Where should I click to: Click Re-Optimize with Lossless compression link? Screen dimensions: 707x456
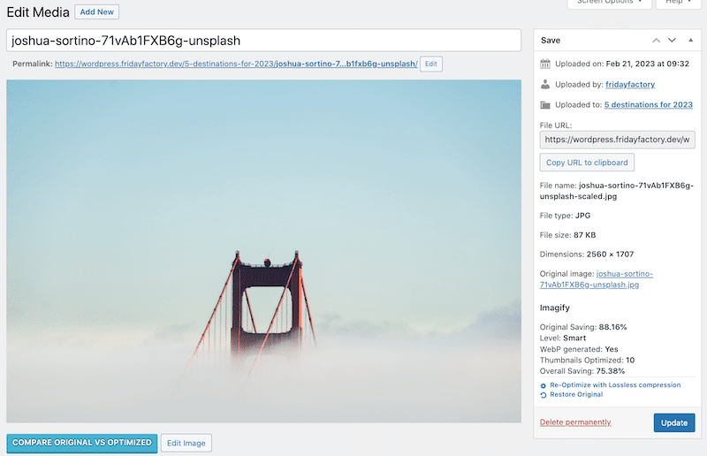click(615, 385)
